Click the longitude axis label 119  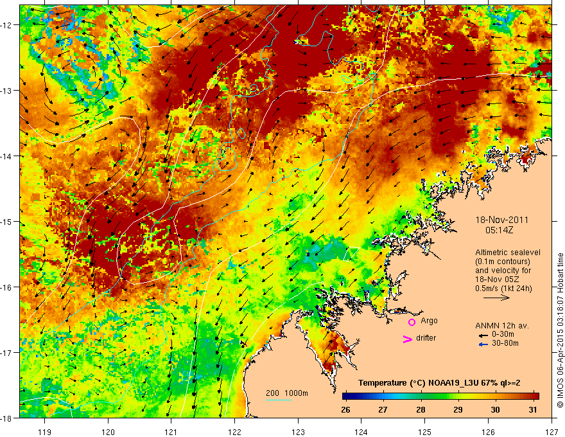coord(45,433)
